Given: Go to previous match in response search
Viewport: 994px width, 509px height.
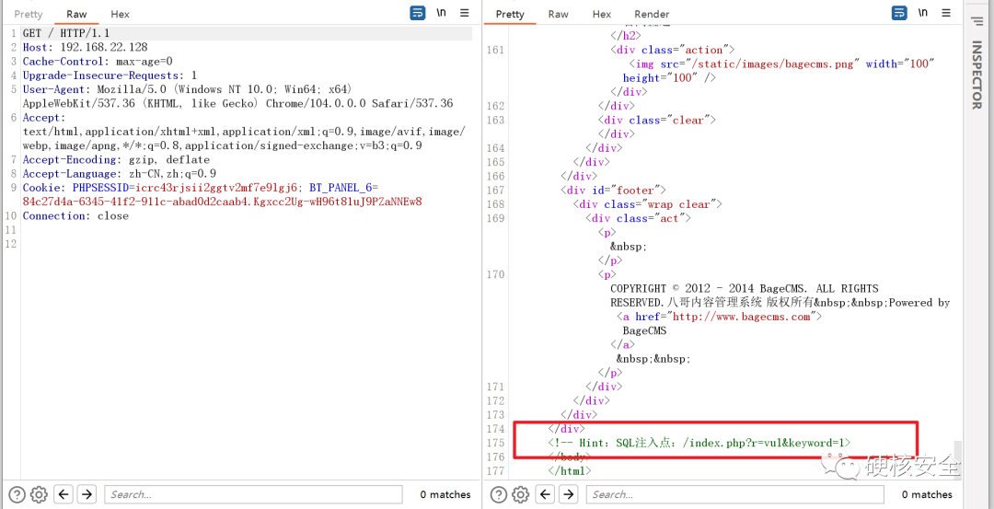Looking at the screenshot, I should pos(545,493).
